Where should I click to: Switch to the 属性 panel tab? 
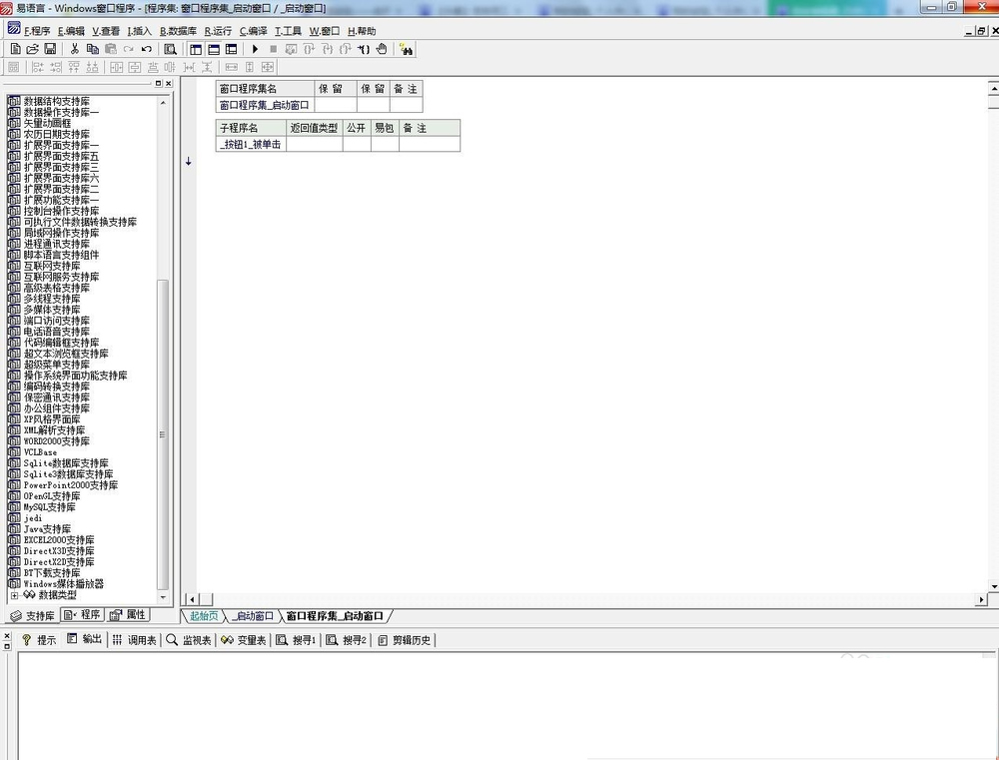click(128, 615)
